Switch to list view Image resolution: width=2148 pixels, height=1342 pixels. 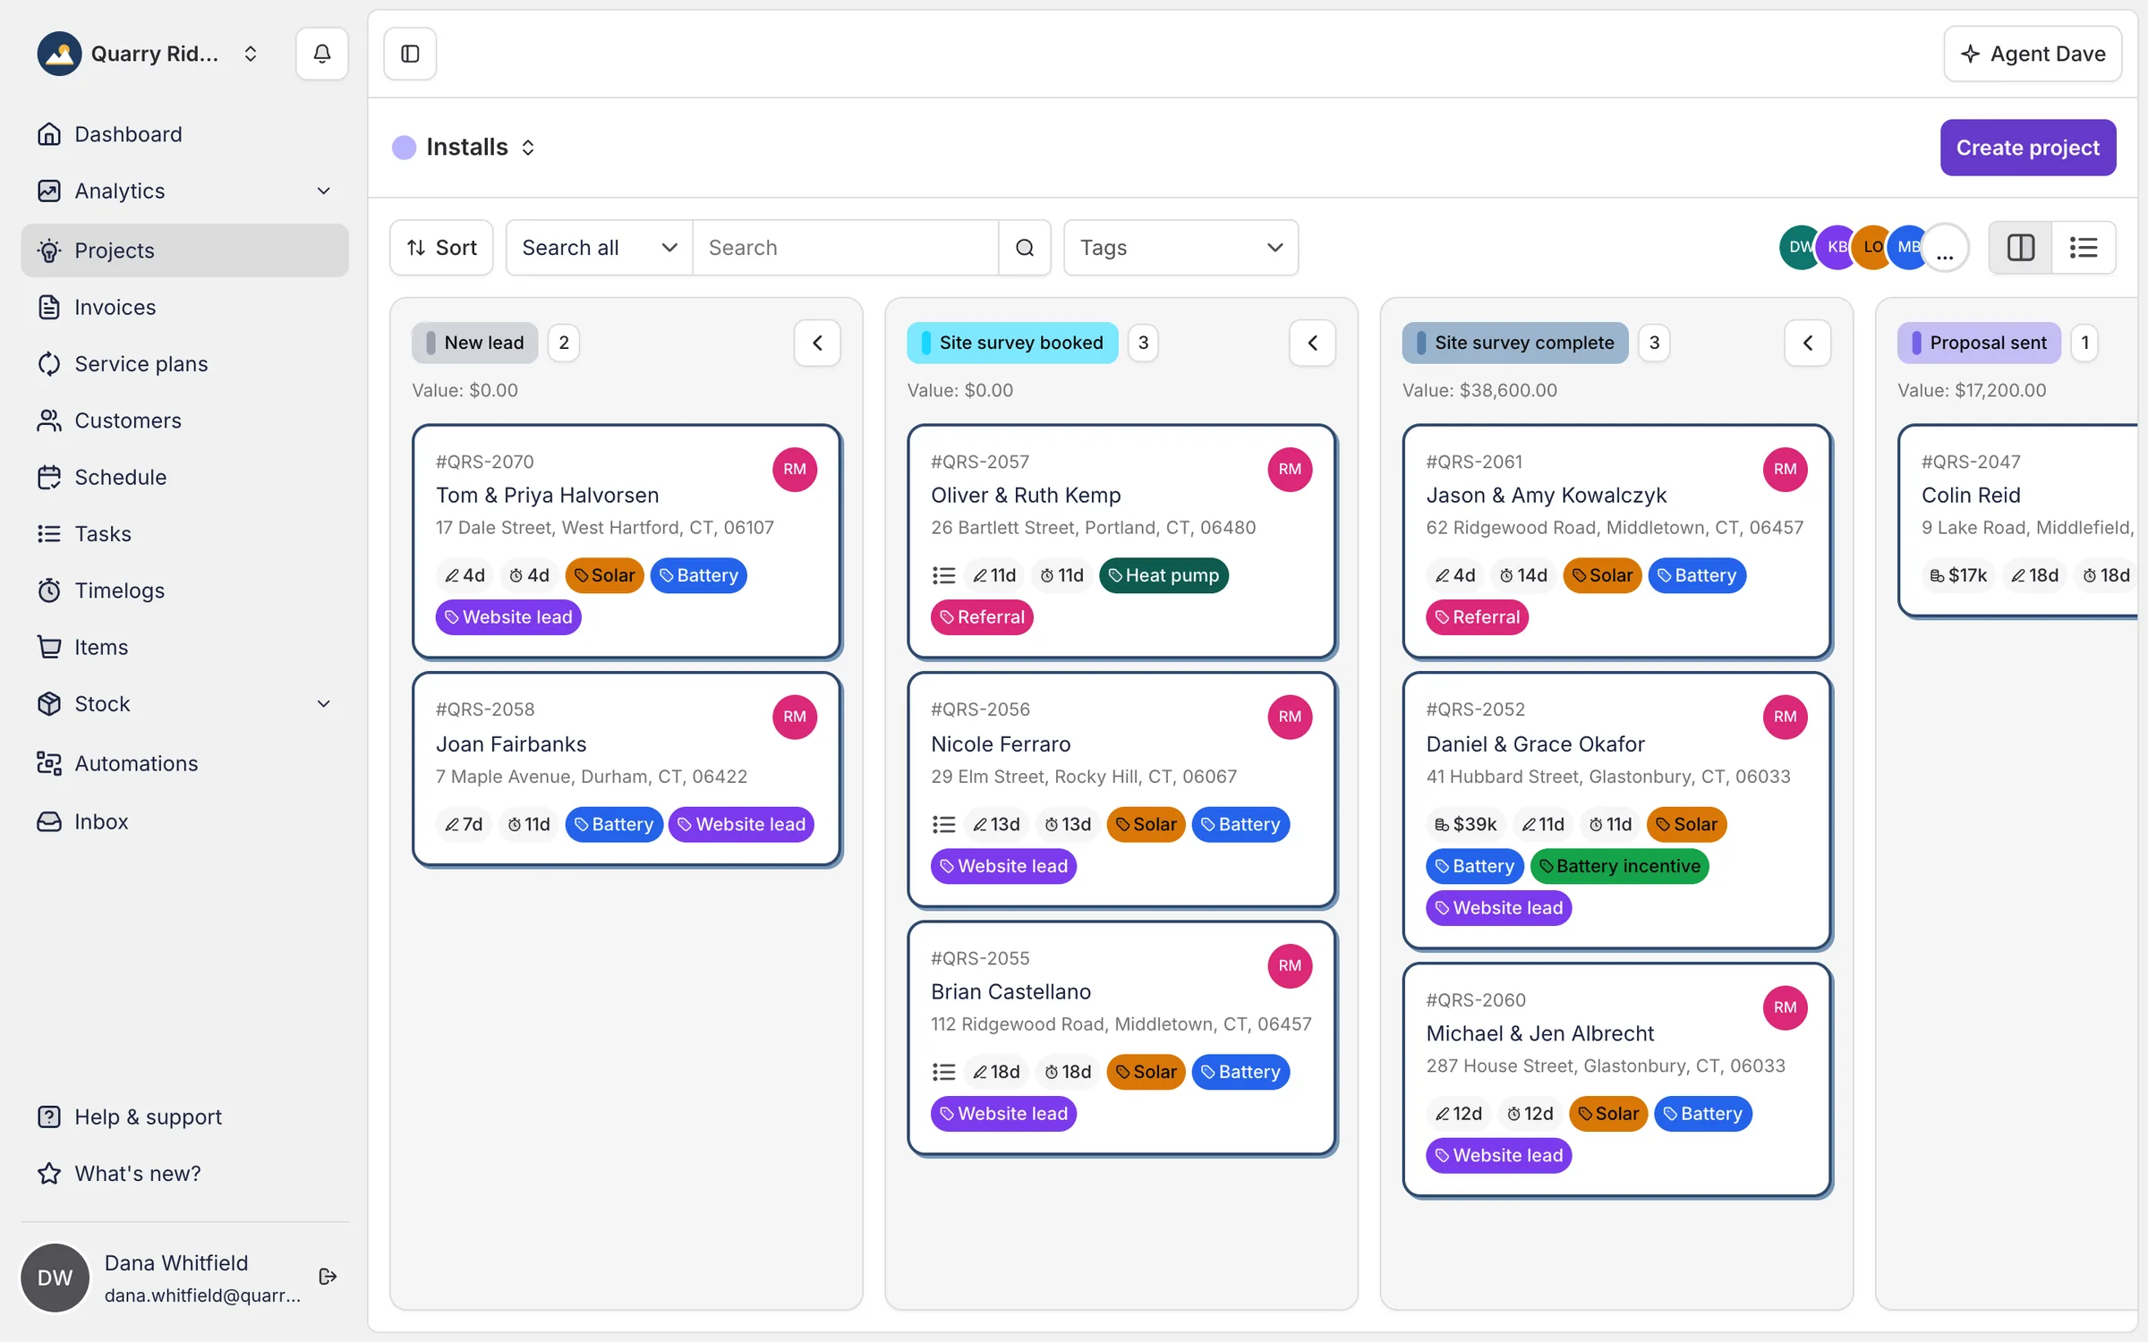2084,248
